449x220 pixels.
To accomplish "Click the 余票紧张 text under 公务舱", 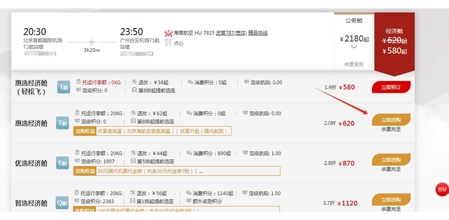I will (x=354, y=64).
